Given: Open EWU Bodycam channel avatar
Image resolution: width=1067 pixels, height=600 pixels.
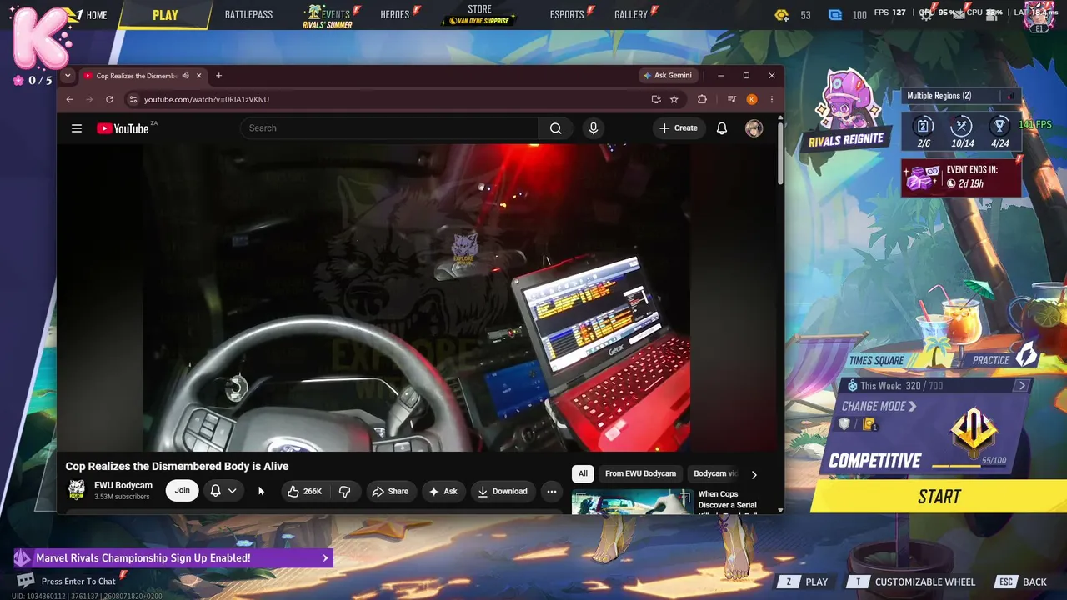Looking at the screenshot, I should pyautogui.click(x=76, y=490).
